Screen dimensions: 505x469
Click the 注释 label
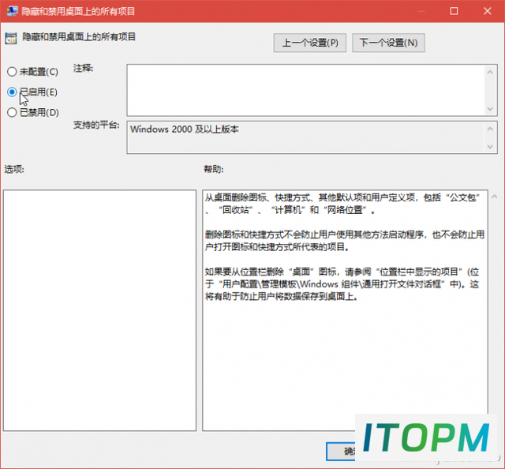[83, 69]
